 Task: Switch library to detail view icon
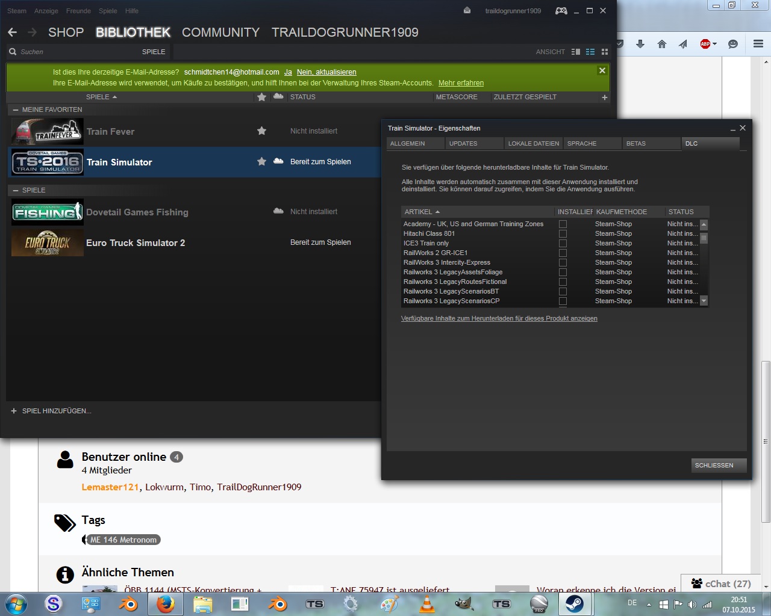[576, 52]
